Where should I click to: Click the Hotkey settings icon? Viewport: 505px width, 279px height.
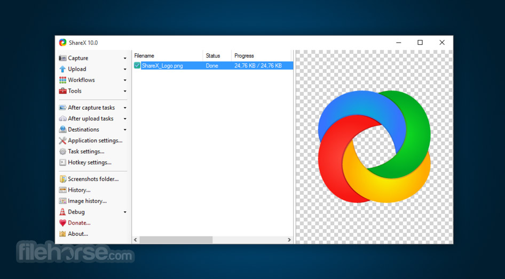[62, 162]
